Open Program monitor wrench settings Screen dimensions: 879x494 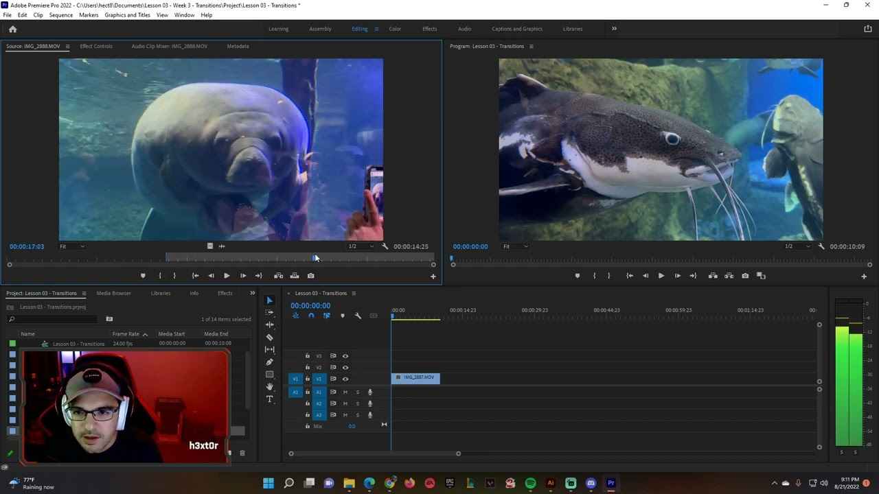click(x=821, y=246)
